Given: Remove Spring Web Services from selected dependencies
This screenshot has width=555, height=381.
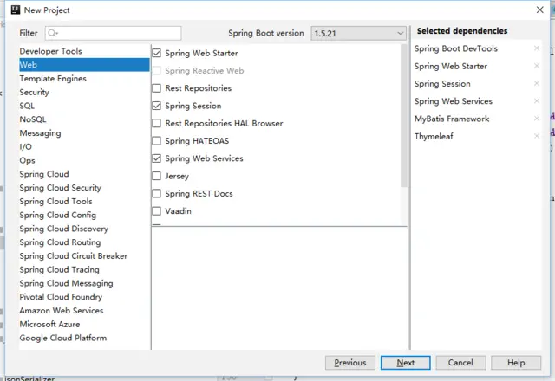Looking at the screenshot, I should [x=537, y=100].
